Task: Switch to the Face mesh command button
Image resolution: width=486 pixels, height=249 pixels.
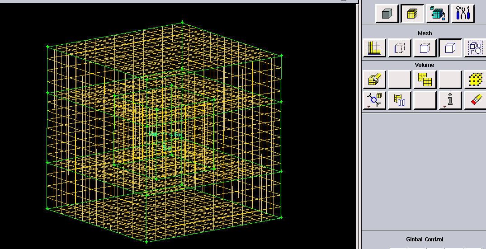Action: click(x=425, y=47)
